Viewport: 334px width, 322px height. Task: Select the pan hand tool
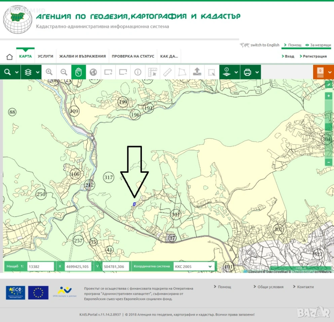pyautogui.click(x=78, y=72)
